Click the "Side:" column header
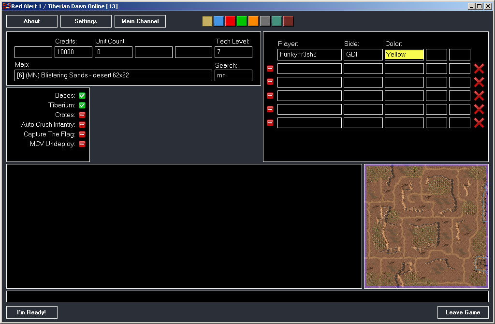The height and width of the screenshot is (324, 495). pos(352,44)
